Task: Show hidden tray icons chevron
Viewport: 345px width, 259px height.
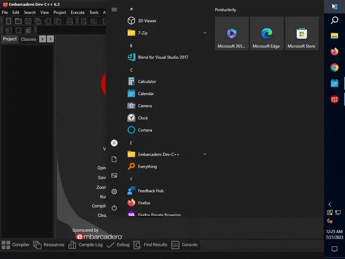Action: click(x=330, y=204)
